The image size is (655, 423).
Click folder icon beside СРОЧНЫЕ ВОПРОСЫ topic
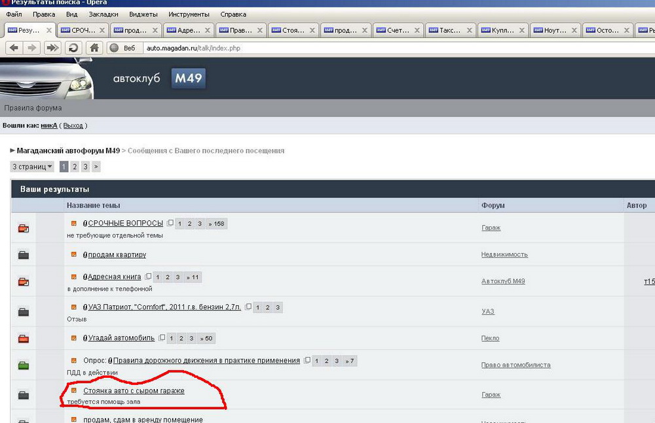[24, 228]
